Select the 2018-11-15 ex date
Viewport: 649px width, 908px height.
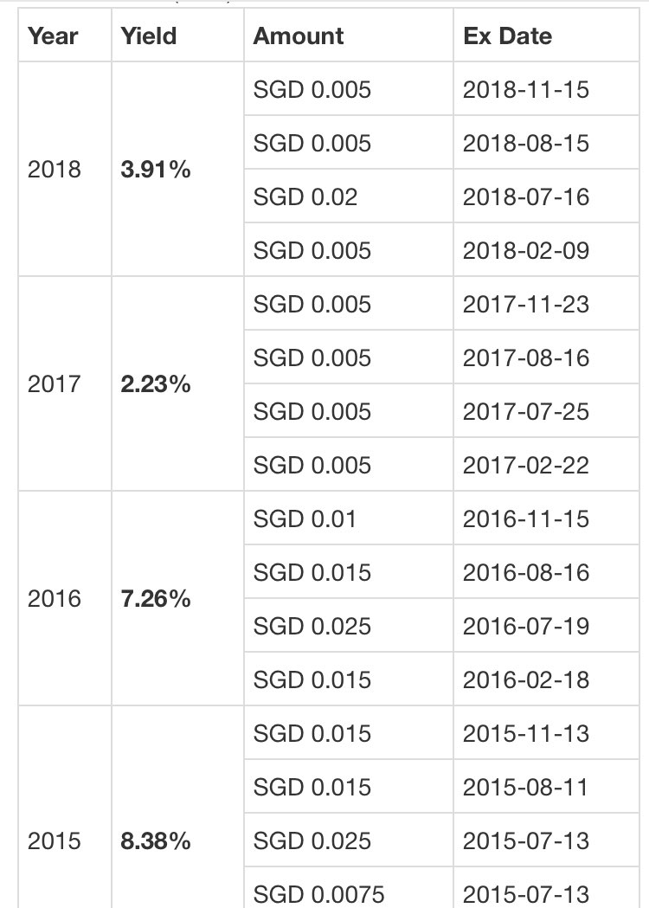526,90
